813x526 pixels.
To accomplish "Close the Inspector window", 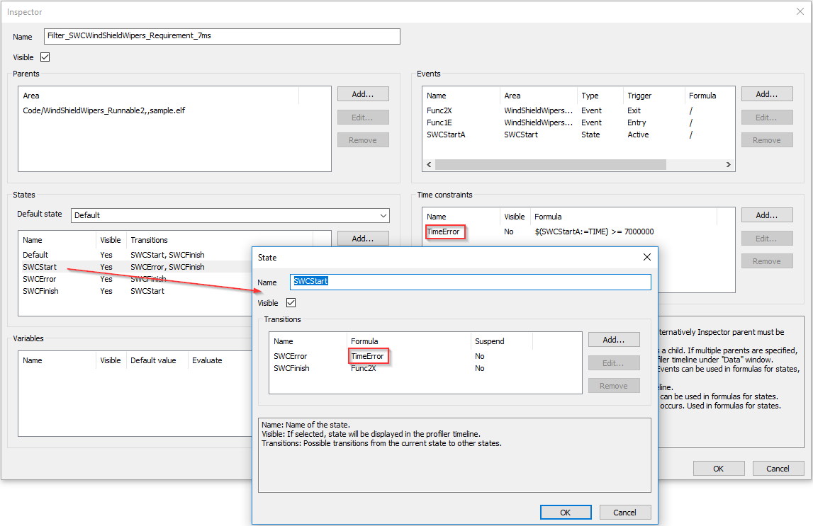I will [800, 11].
